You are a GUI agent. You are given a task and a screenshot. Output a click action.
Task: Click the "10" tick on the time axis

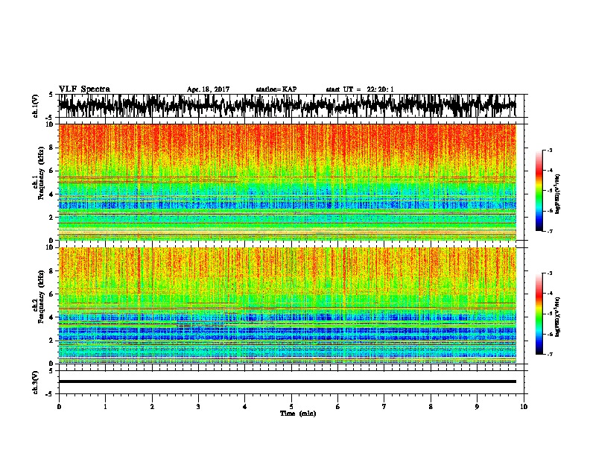point(524,407)
